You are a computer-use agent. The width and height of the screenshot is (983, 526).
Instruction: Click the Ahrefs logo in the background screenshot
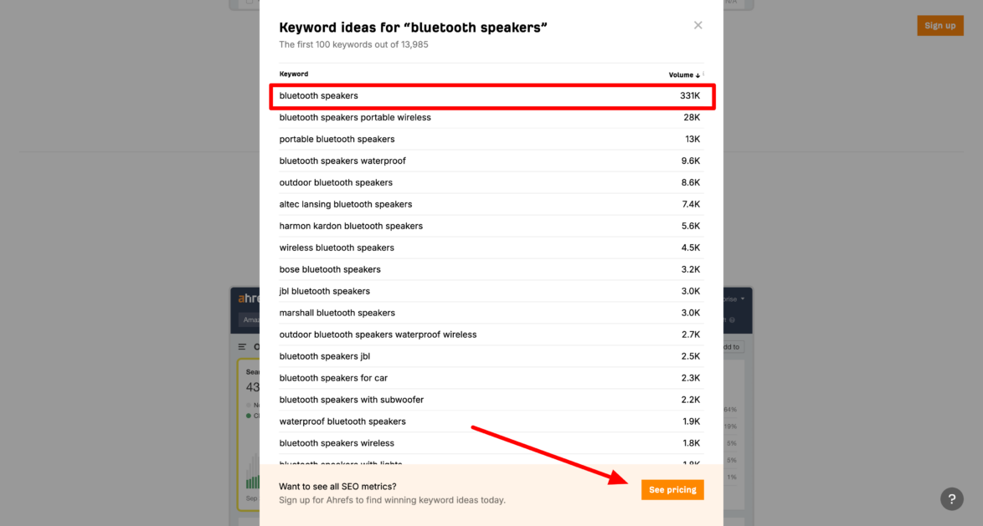point(249,299)
